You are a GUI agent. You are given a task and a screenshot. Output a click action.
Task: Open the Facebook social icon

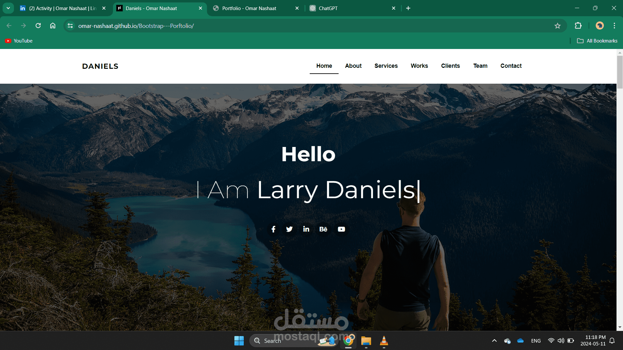click(x=273, y=229)
